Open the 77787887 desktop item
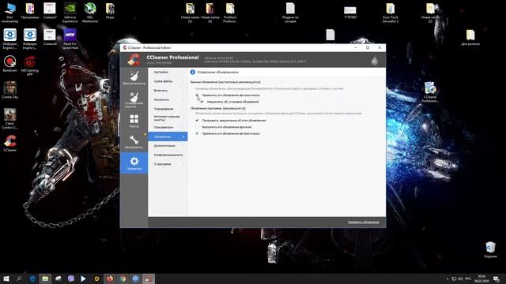506x284 pixels. (350, 13)
